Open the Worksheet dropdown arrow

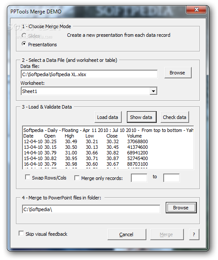point(153,91)
